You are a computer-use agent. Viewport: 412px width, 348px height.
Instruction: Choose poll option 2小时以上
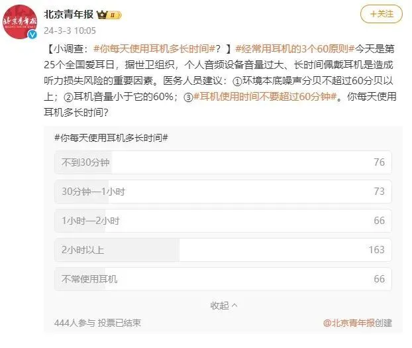coord(223,250)
